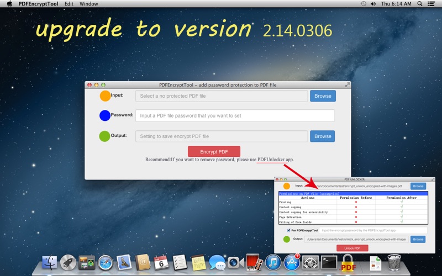Open the Trash in the Dock

[x=394, y=263]
